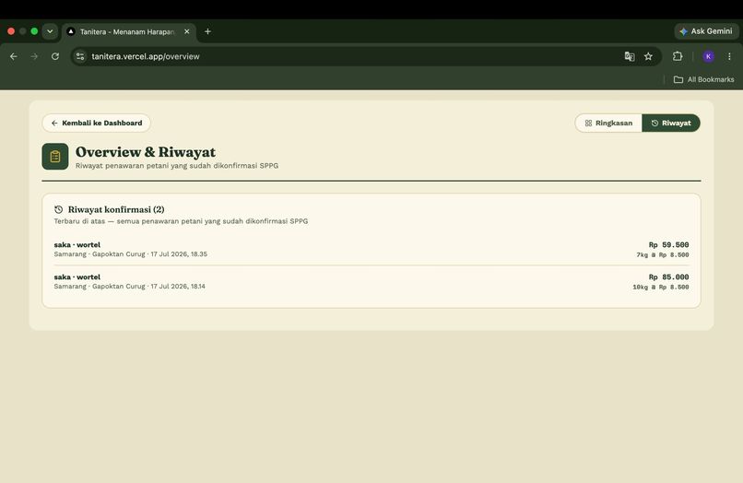The width and height of the screenshot is (743, 483).
Task: Switch to the Riwayat tab
Action: click(671, 123)
